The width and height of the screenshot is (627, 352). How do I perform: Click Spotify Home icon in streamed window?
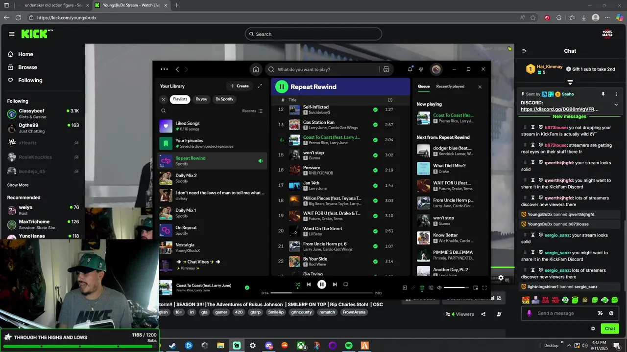[256, 69]
